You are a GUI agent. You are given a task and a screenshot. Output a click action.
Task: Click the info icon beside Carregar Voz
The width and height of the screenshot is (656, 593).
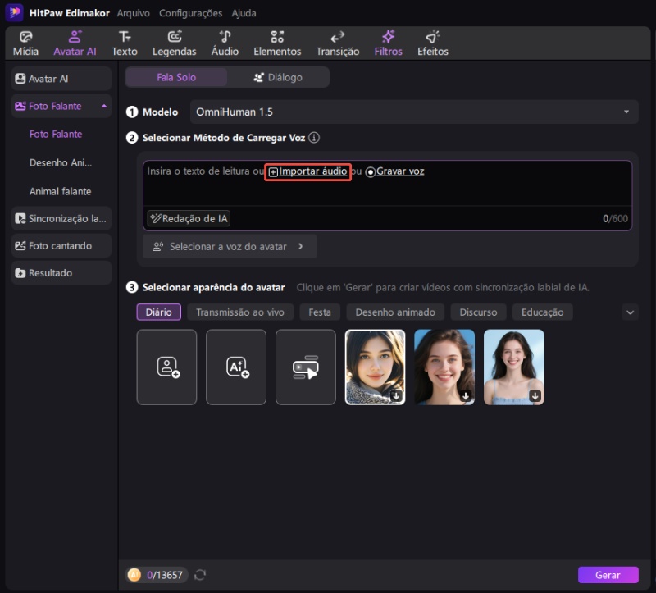(314, 138)
